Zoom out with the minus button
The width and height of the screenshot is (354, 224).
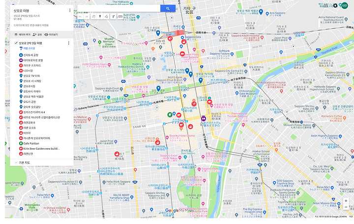(346, 207)
